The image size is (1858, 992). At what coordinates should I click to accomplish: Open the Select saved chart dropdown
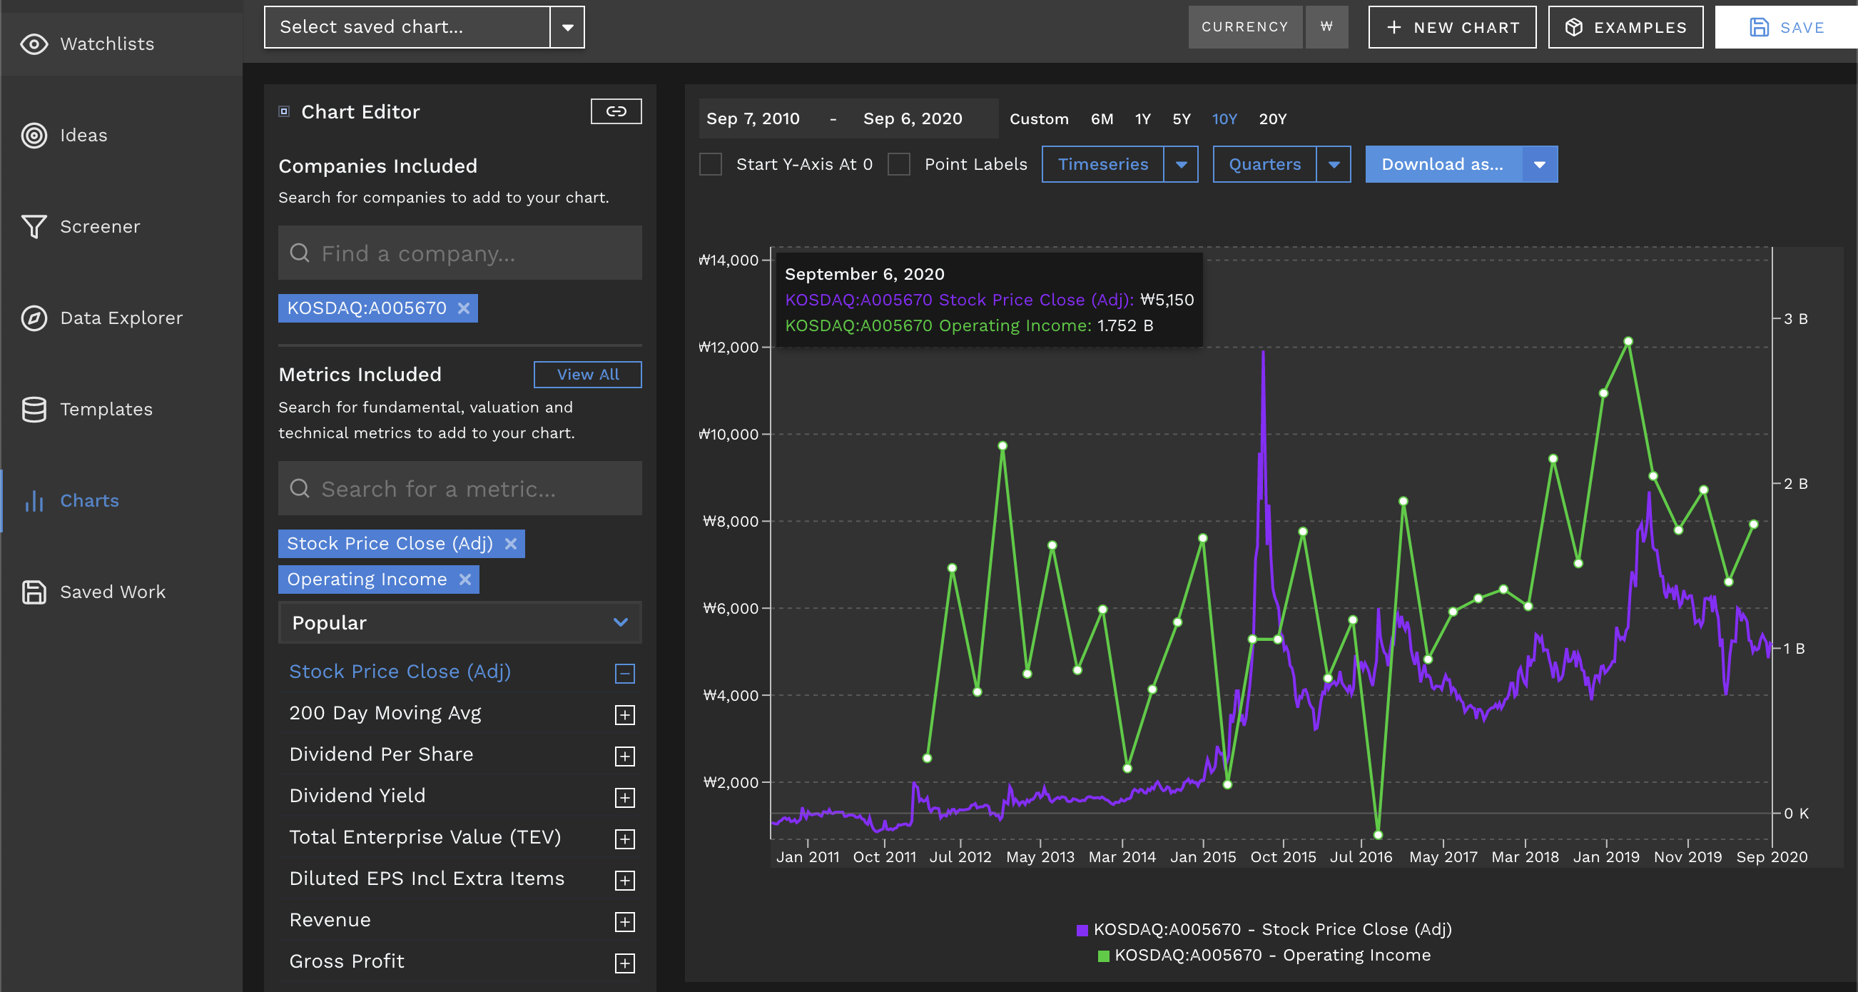[568, 27]
